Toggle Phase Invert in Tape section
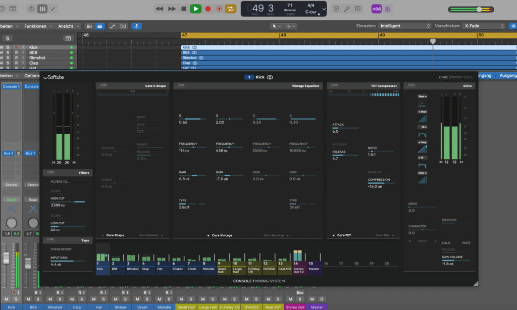Viewport: 517px width, 310px height. (x=61, y=249)
